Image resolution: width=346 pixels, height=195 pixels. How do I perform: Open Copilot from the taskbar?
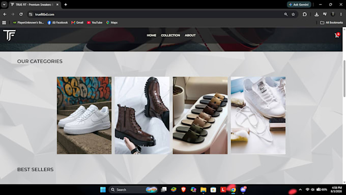193,189
